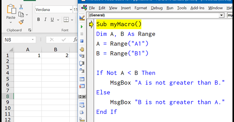Click the Cancel entry X button
This screenshot has width=234, height=122.
pos(52,40)
